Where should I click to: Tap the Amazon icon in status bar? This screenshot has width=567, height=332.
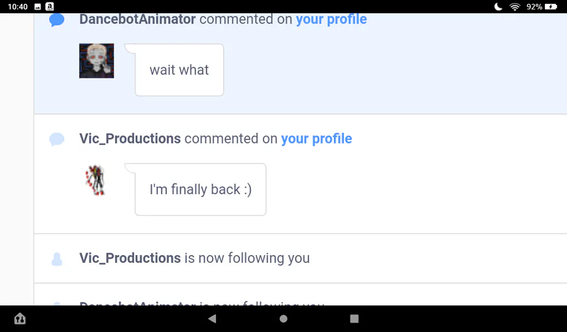pyautogui.click(x=49, y=6)
